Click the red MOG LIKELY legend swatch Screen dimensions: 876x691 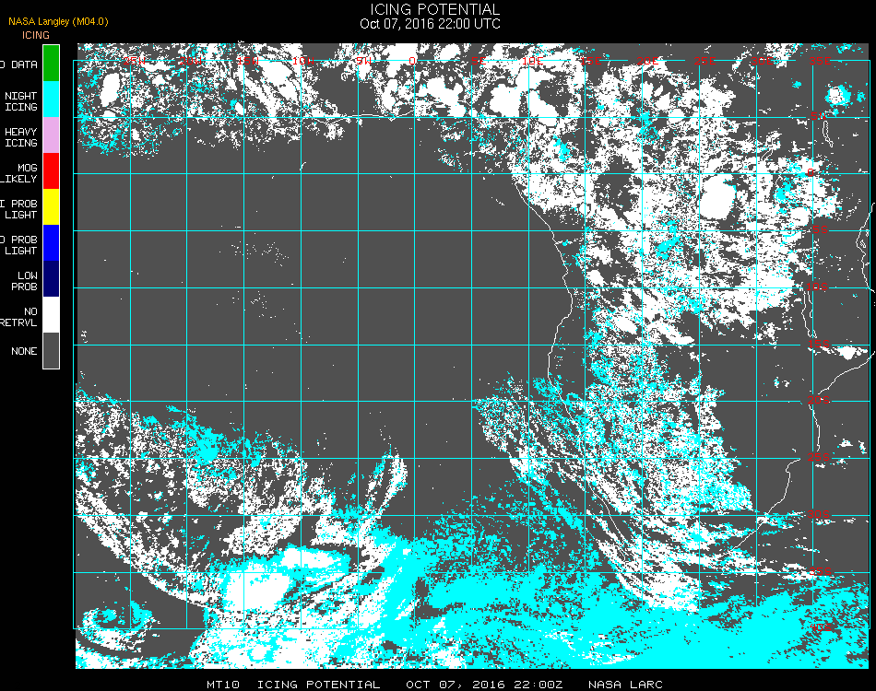[51, 171]
